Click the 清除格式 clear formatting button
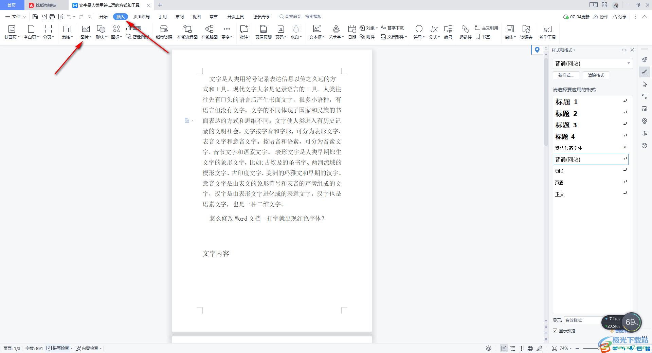The image size is (652, 353). tap(596, 75)
